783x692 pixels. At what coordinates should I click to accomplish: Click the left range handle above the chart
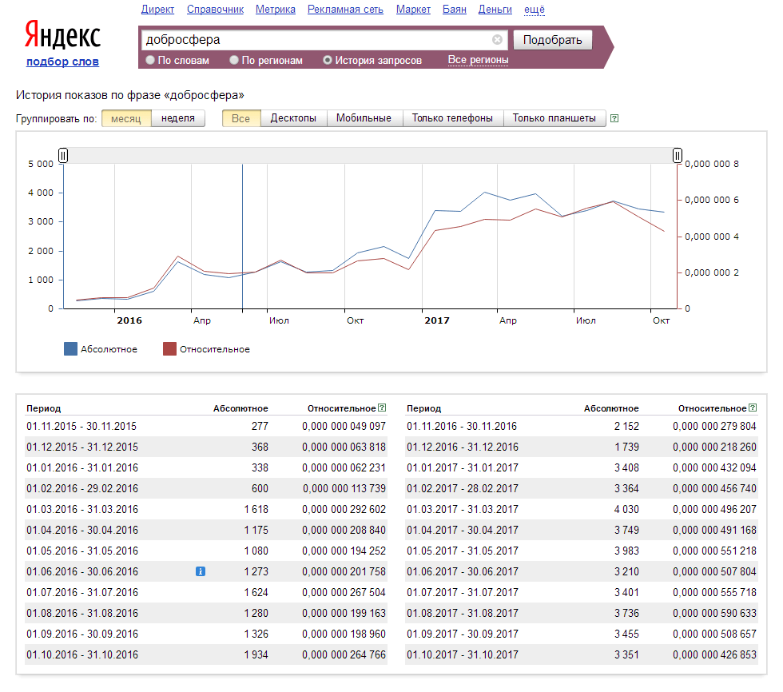[x=63, y=155]
